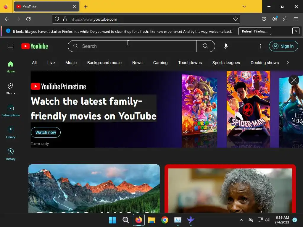Click Watch now on Primetime banner
This screenshot has height=227, width=303.
pyautogui.click(x=46, y=132)
